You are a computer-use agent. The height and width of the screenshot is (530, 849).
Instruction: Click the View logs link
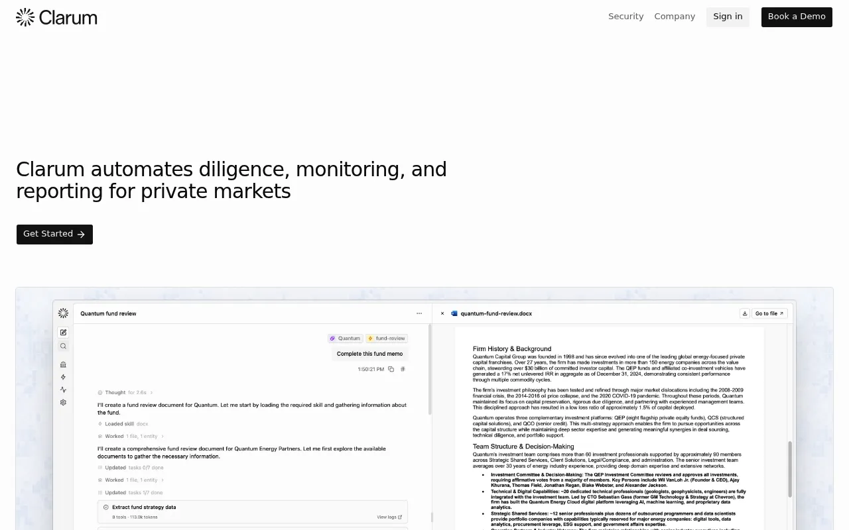(389, 517)
